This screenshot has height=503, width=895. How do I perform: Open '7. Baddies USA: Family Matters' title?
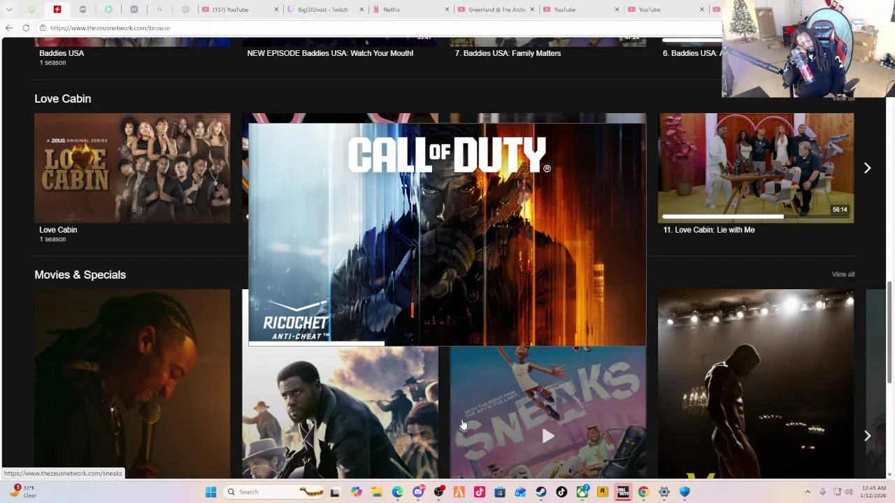pos(508,53)
